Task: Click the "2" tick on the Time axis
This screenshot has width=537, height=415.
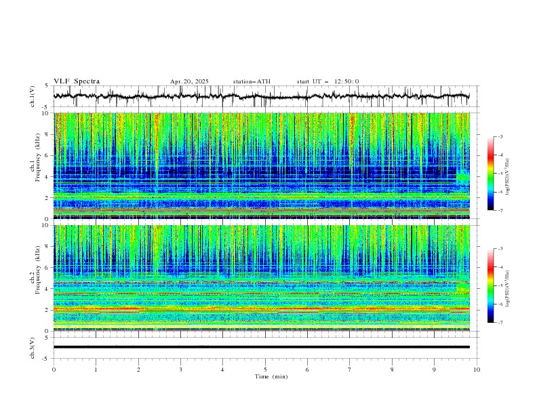Action: (138, 370)
